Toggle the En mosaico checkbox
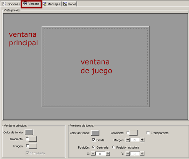The height and width of the screenshot is (159, 189). [x=27, y=153]
